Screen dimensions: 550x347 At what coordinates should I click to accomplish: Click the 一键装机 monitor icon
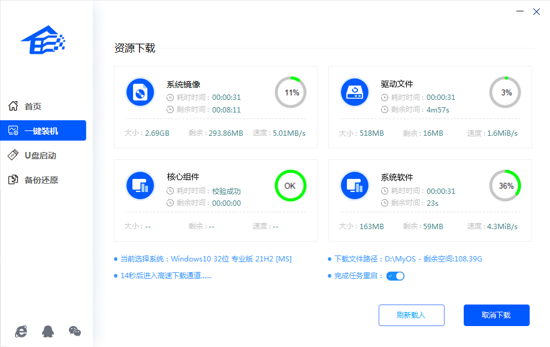(13, 130)
